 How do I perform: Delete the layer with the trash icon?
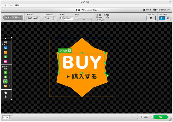point(5,97)
